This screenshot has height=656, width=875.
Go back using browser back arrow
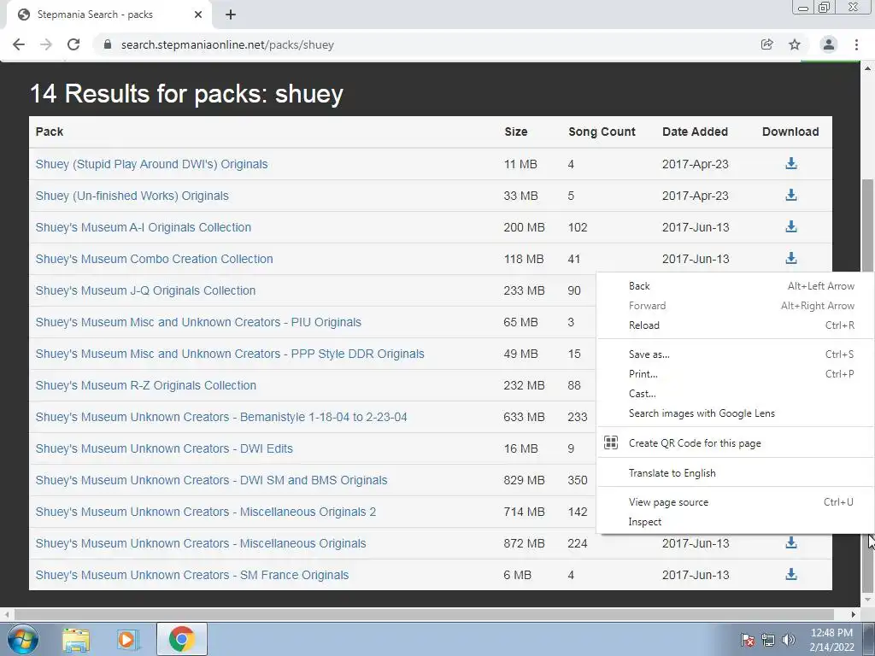[19, 44]
